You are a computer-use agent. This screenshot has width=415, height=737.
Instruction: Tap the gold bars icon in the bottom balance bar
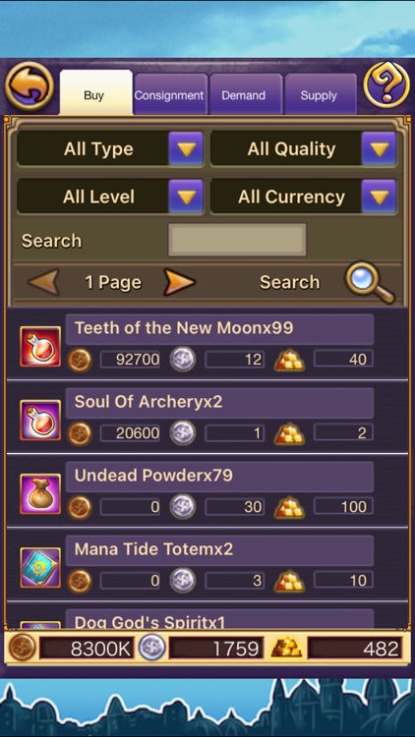coord(286,649)
